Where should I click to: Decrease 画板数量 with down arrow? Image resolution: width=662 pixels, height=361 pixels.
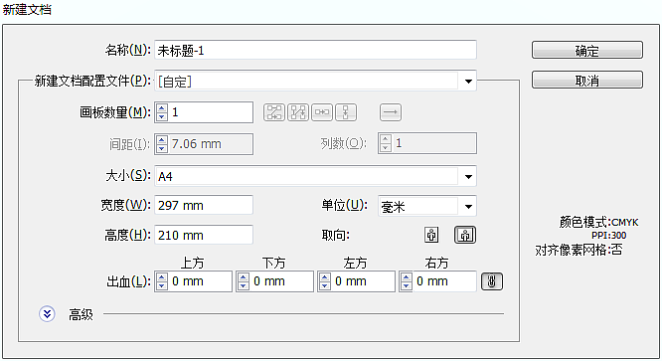pos(162,116)
